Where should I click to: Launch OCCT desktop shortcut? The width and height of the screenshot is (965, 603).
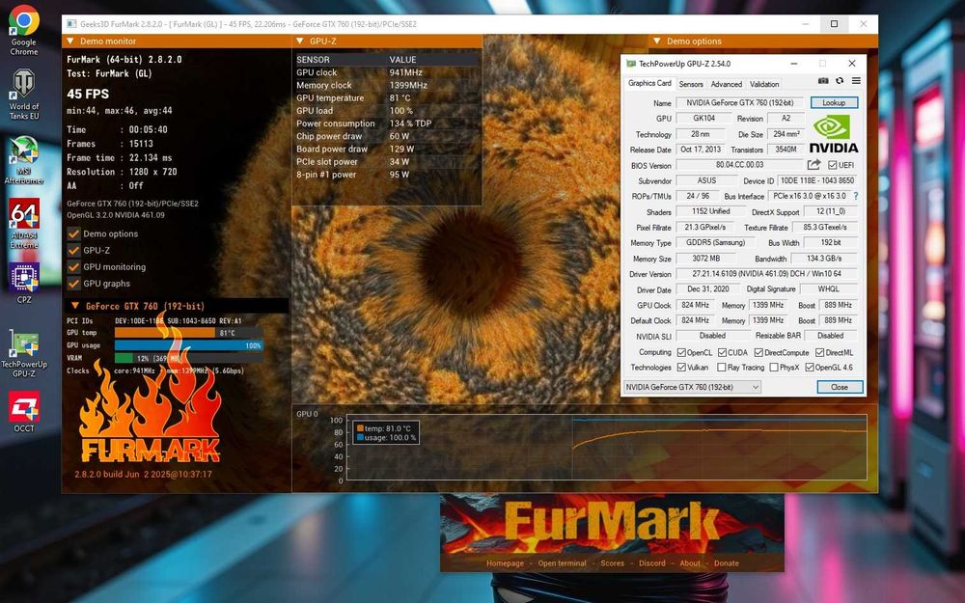(x=24, y=412)
